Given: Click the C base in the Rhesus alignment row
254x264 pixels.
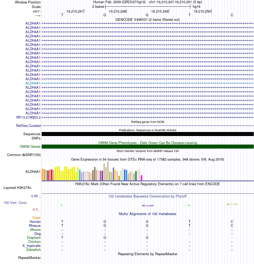Looking at the screenshot, I should pos(232,226).
